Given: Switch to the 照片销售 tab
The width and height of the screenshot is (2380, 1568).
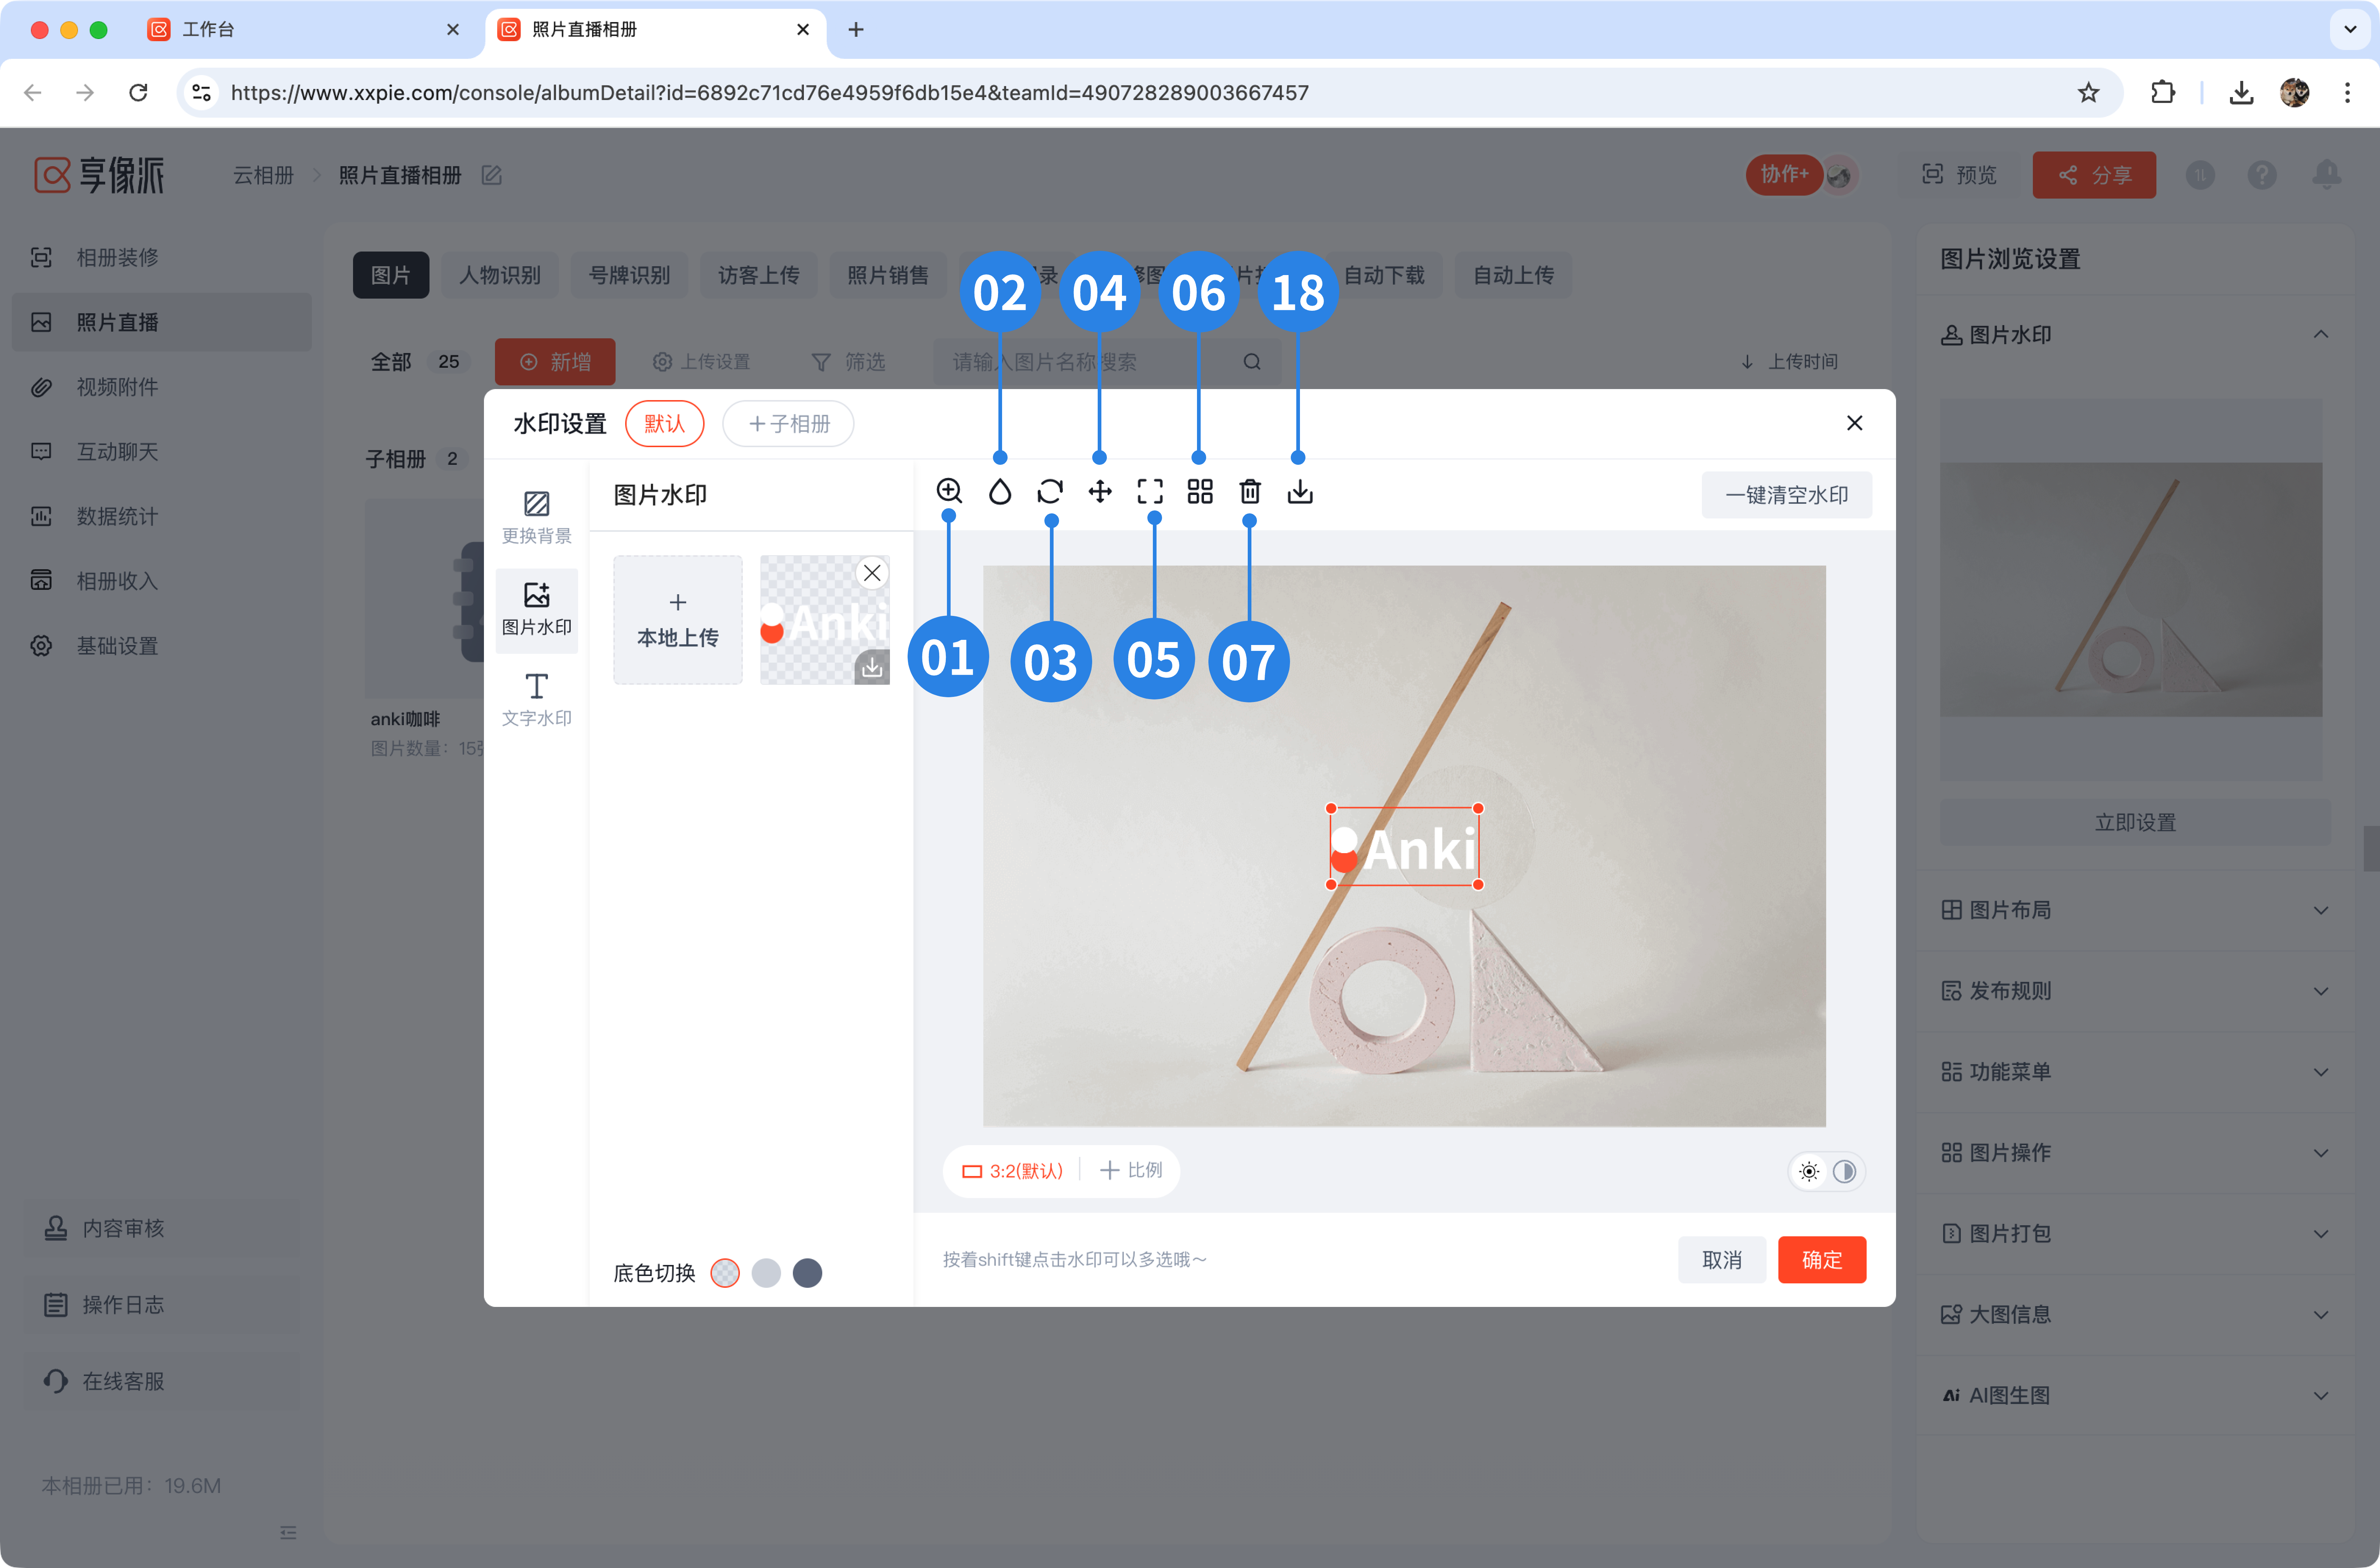Looking at the screenshot, I should point(888,275).
